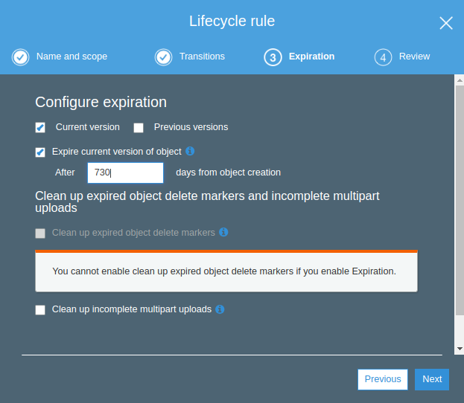Click the scrollbar down arrow
This screenshot has width=464, height=403.
coord(459,348)
